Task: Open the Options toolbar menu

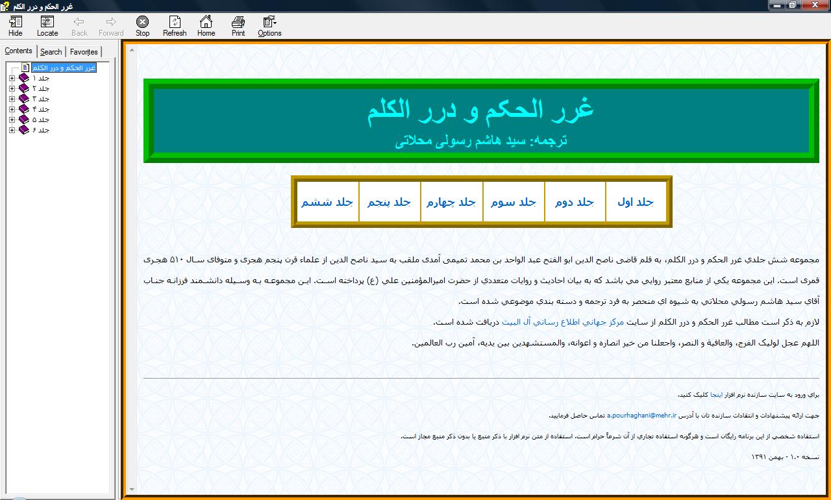Action: coord(269,25)
